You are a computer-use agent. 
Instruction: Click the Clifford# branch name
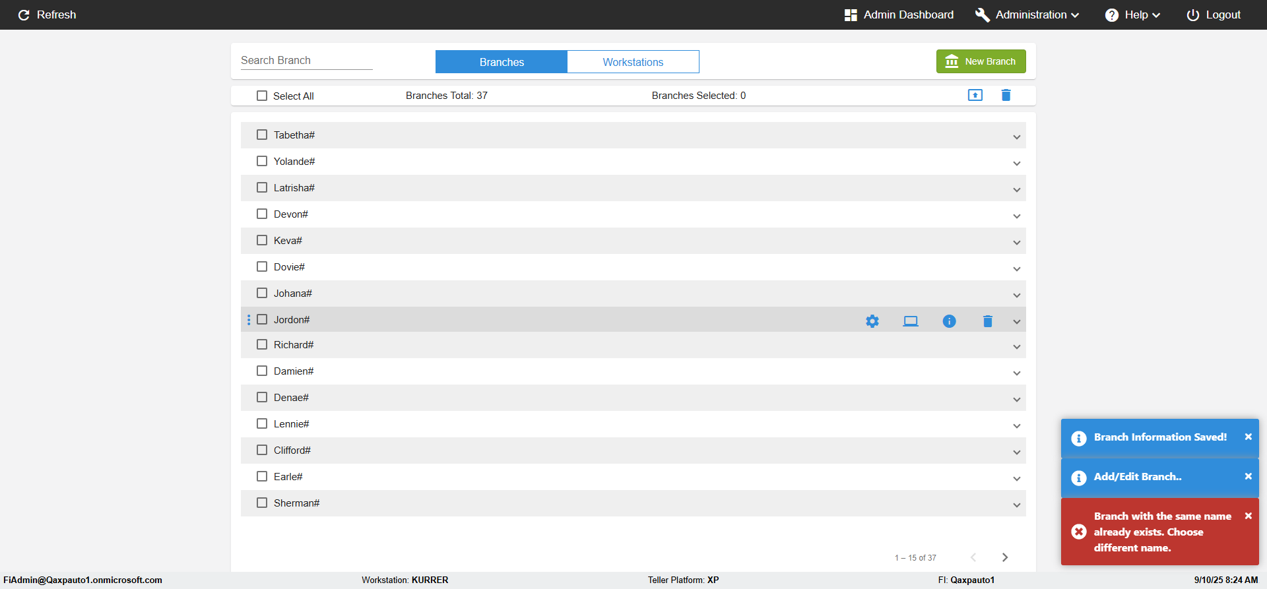pyautogui.click(x=292, y=450)
